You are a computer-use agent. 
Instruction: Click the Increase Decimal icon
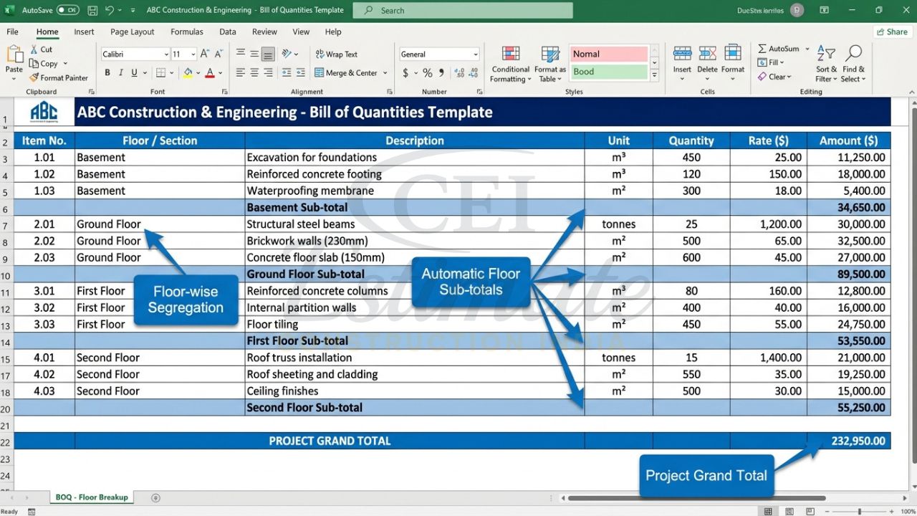coord(458,72)
